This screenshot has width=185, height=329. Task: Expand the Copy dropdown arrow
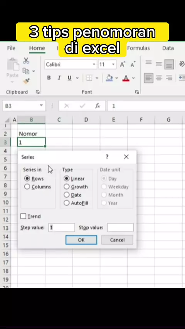coord(34,71)
